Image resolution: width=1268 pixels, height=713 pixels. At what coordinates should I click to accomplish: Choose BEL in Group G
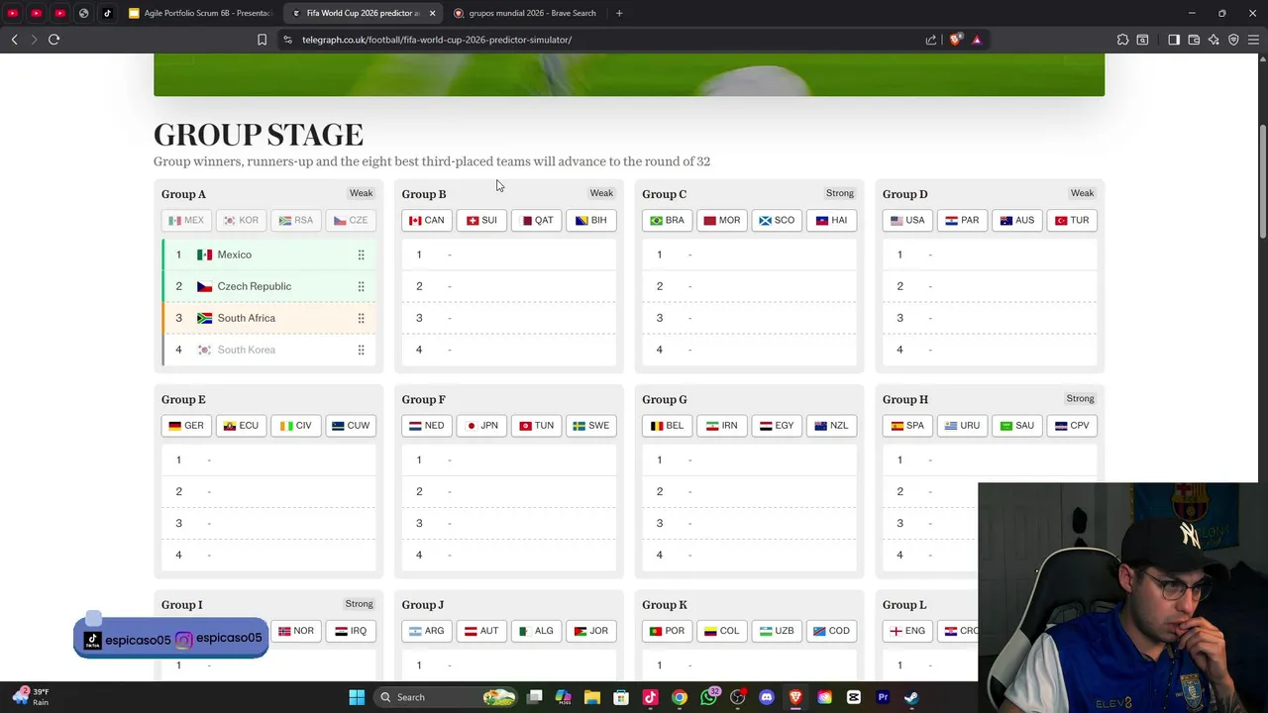667,425
